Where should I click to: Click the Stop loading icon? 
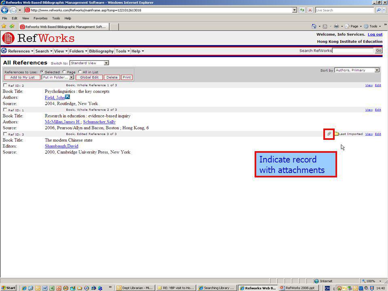tap(310, 10)
